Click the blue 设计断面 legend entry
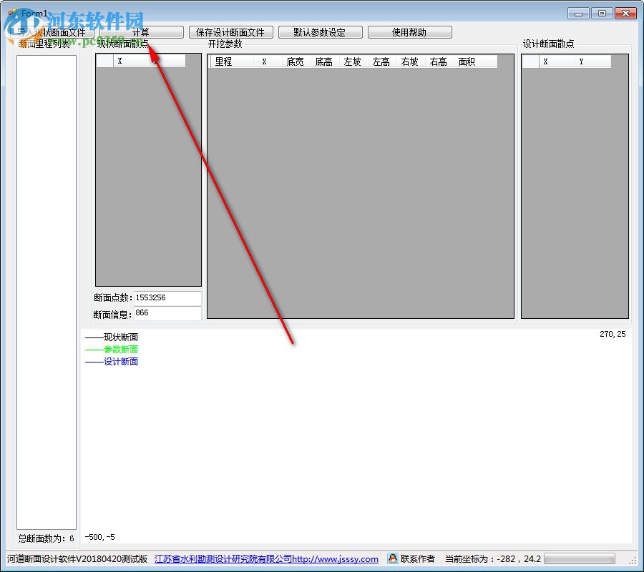The width and height of the screenshot is (644, 572). click(x=112, y=362)
